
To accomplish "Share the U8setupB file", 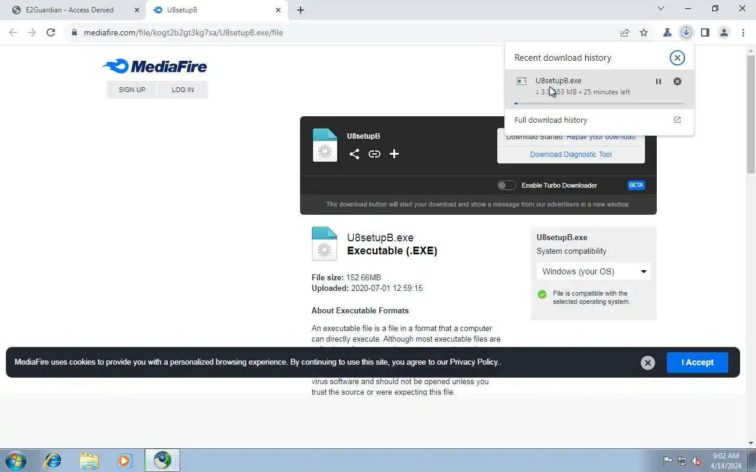I will point(354,154).
